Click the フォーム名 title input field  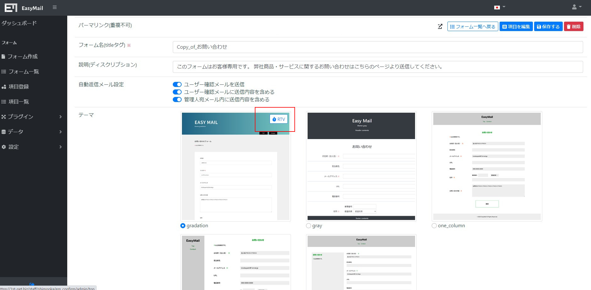(378, 47)
